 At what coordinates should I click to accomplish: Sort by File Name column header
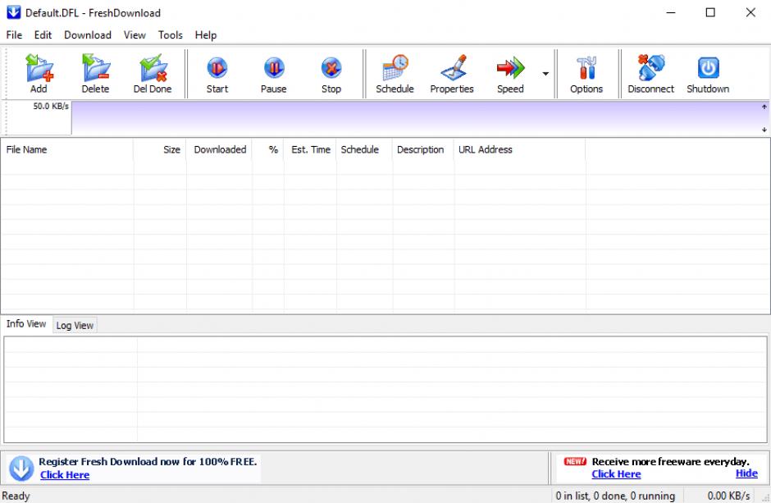pos(67,149)
